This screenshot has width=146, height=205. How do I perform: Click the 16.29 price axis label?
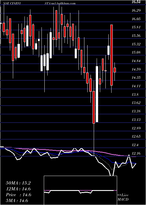[x=136, y=11]
